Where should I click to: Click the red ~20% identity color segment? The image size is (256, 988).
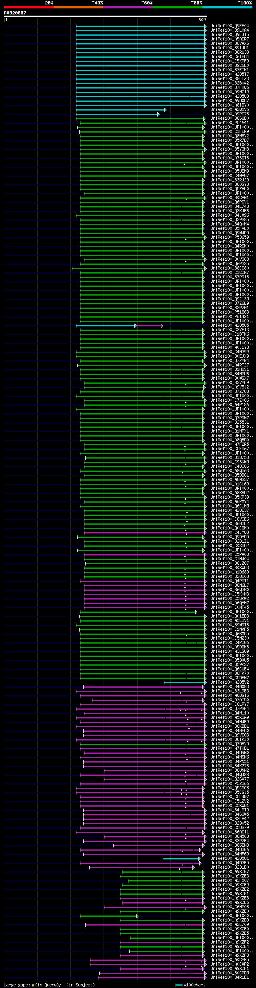pos(29,7)
